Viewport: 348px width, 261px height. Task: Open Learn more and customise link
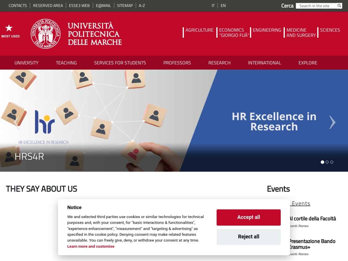pyautogui.click(x=91, y=246)
